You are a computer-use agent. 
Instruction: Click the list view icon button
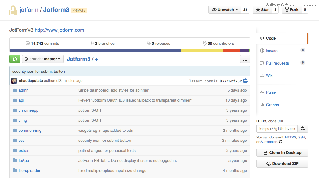(245, 59)
